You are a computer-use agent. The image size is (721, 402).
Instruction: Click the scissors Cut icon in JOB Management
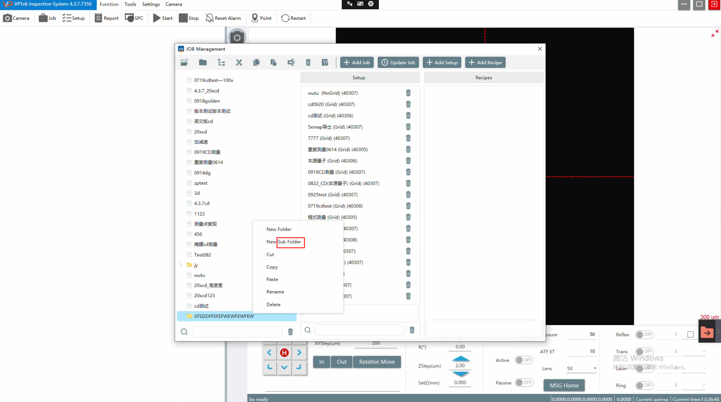[x=239, y=62]
